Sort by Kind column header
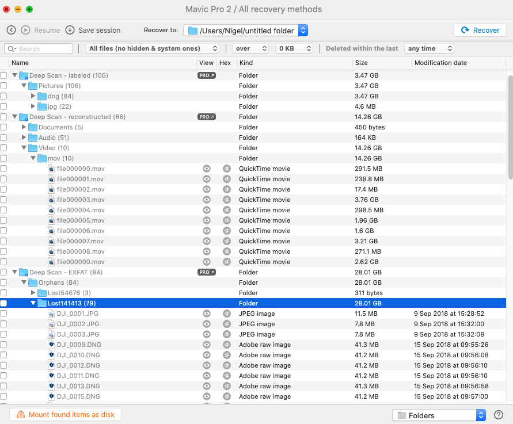Viewport: 513px width, 424px height. (x=246, y=63)
